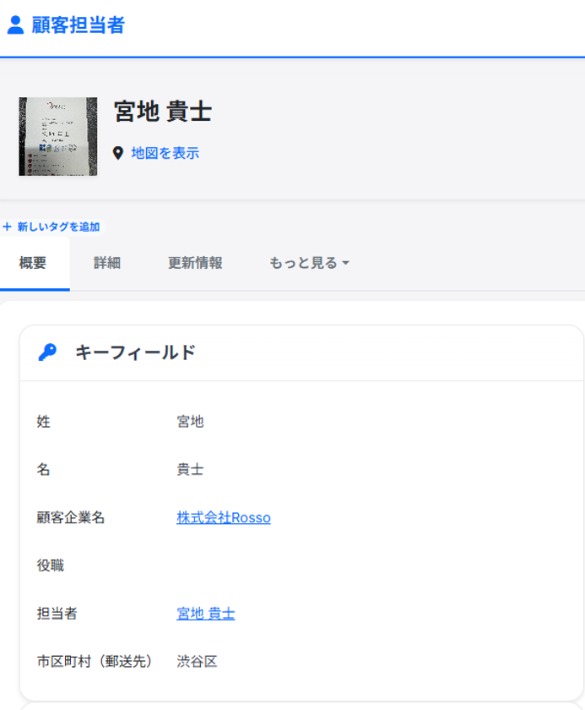Switch to the 詳細 tab
The image size is (585, 710).
tap(106, 263)
